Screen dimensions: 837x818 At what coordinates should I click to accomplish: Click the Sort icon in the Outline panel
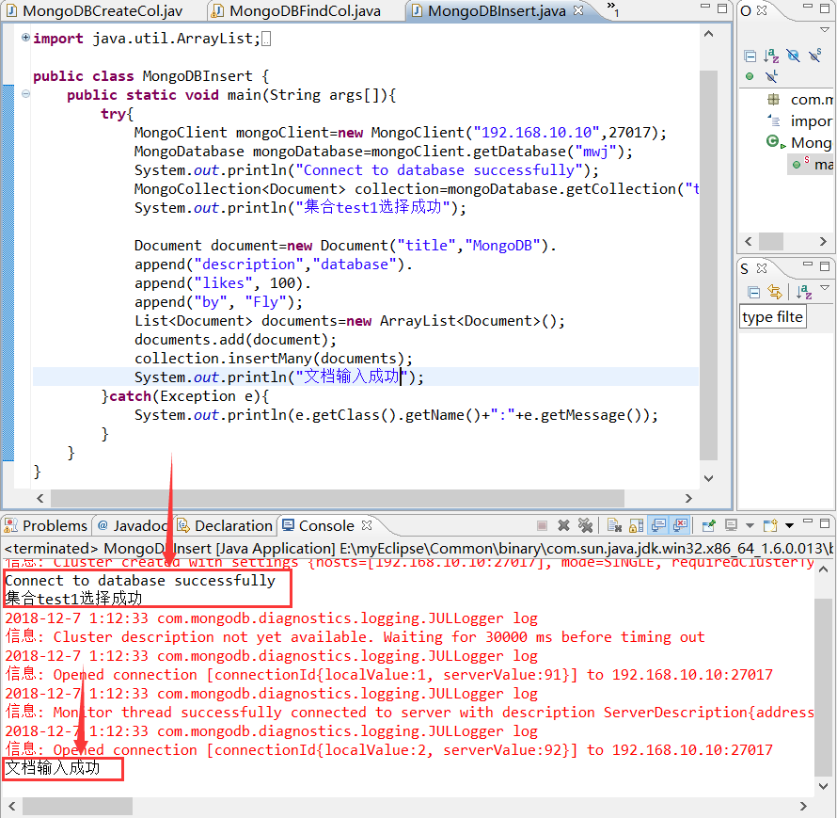click(771, 56)
